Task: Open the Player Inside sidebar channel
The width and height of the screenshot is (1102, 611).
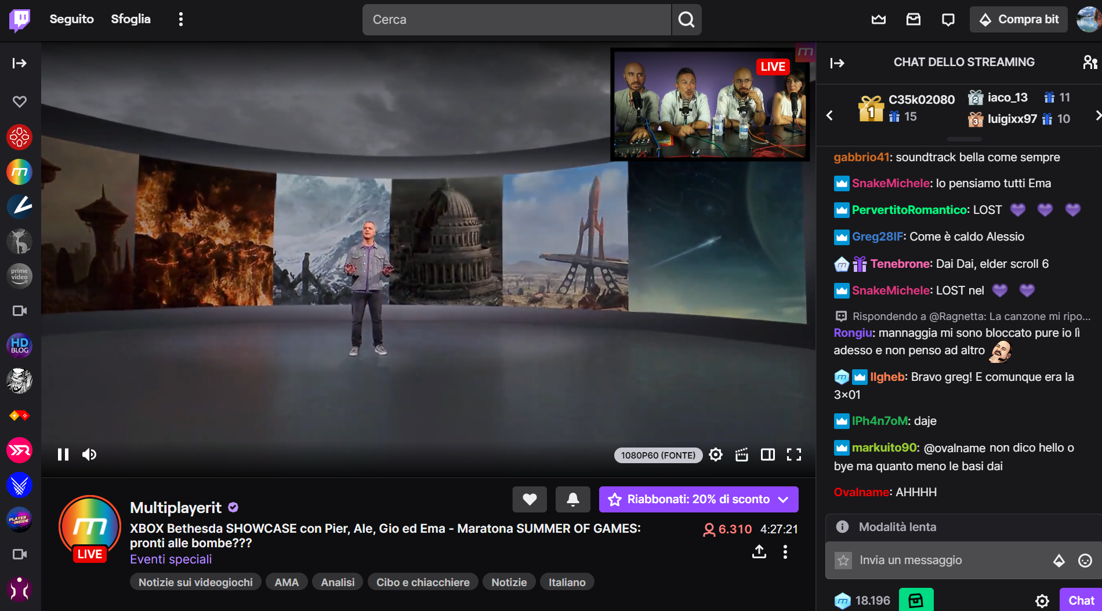Action: [19, 519]
